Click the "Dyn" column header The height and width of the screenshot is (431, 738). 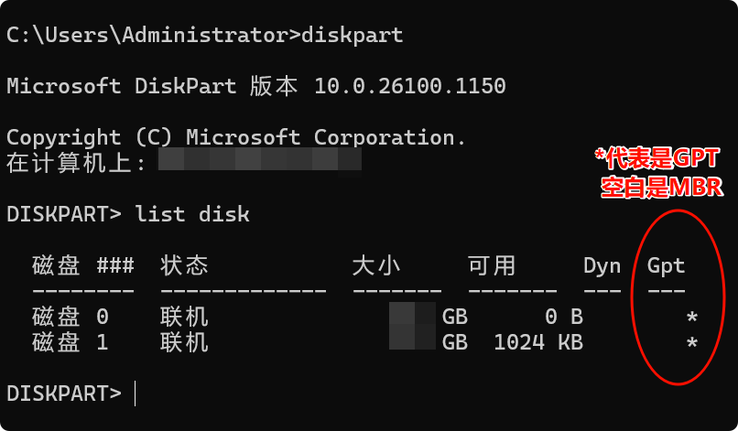pyautogui.click(x=602, y=266)
